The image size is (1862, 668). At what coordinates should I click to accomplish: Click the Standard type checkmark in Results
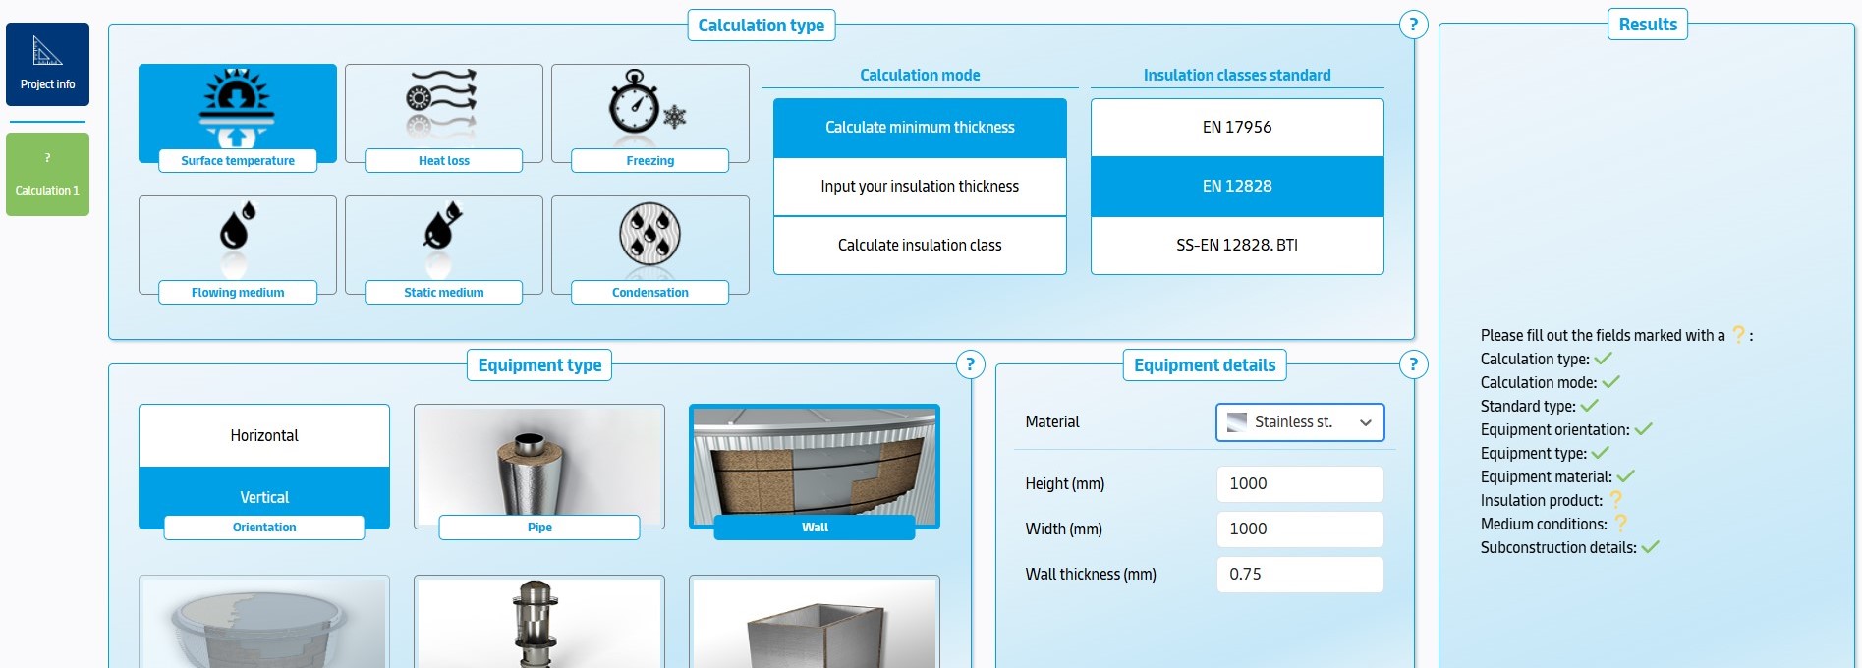(x=1589, y=406)
